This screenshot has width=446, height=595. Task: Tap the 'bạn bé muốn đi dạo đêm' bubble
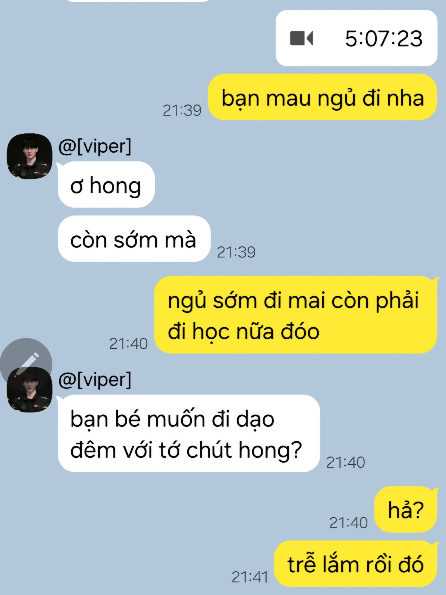point(189,433)
